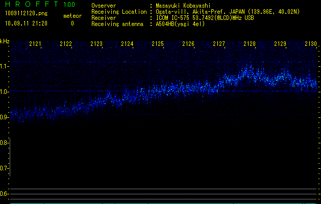
Task: Click the 2125 time label
Action: pyautogui.click(x=158, y=44)
